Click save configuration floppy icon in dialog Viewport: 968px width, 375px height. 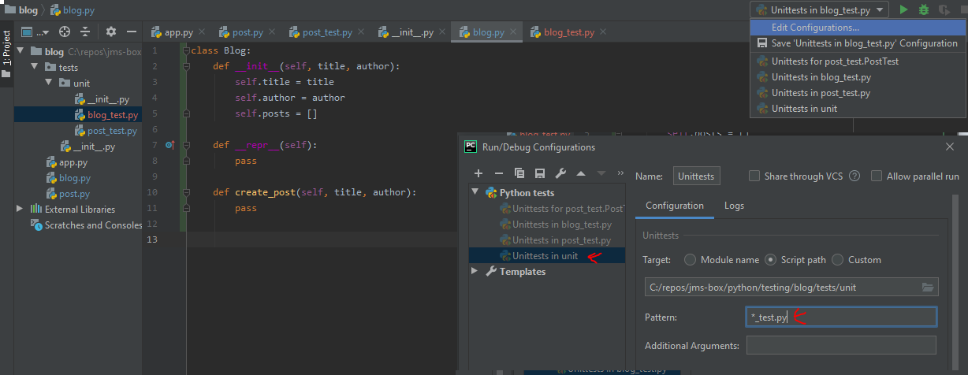(x=540, y=173)
